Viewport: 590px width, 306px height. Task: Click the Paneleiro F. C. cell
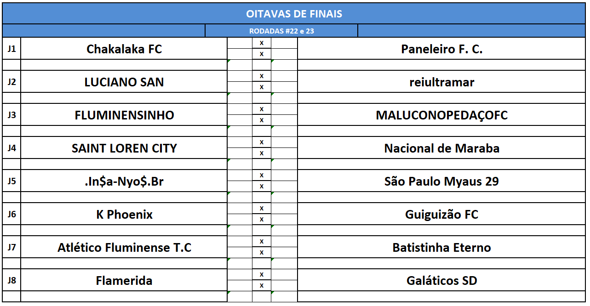[x=441, y=49]
